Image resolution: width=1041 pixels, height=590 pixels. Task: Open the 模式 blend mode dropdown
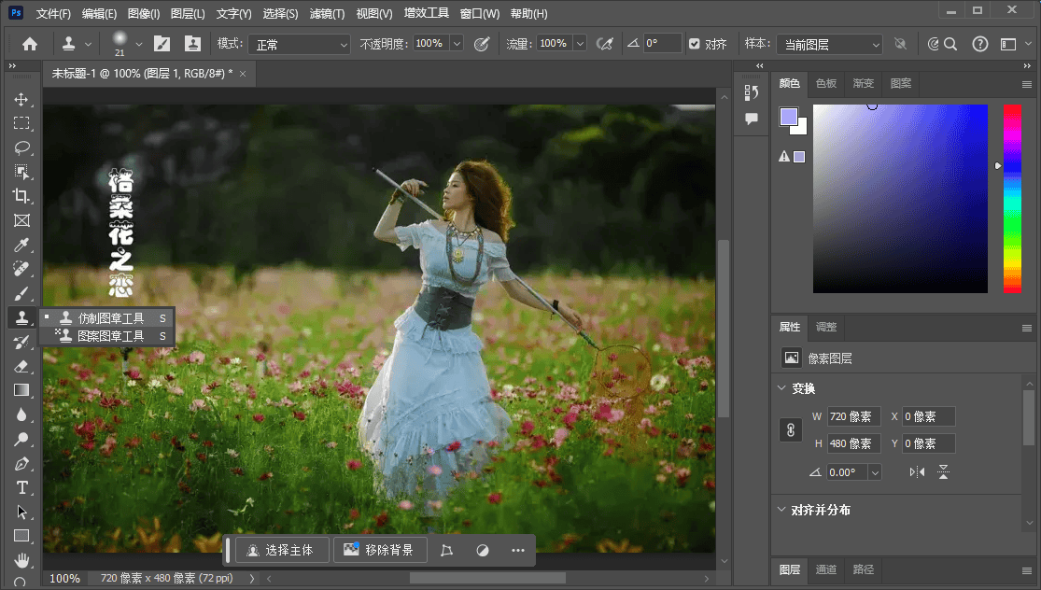click(299, 44)
